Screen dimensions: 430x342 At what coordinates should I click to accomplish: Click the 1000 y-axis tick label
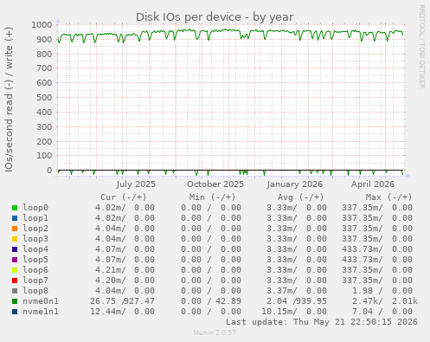(x=42, y=25)
